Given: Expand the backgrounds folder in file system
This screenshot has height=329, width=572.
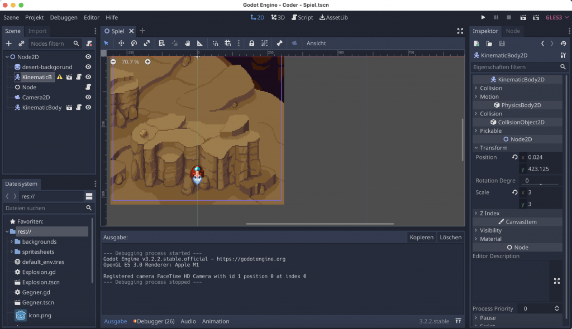Looking at the screenshot, I should pos(12,242).
